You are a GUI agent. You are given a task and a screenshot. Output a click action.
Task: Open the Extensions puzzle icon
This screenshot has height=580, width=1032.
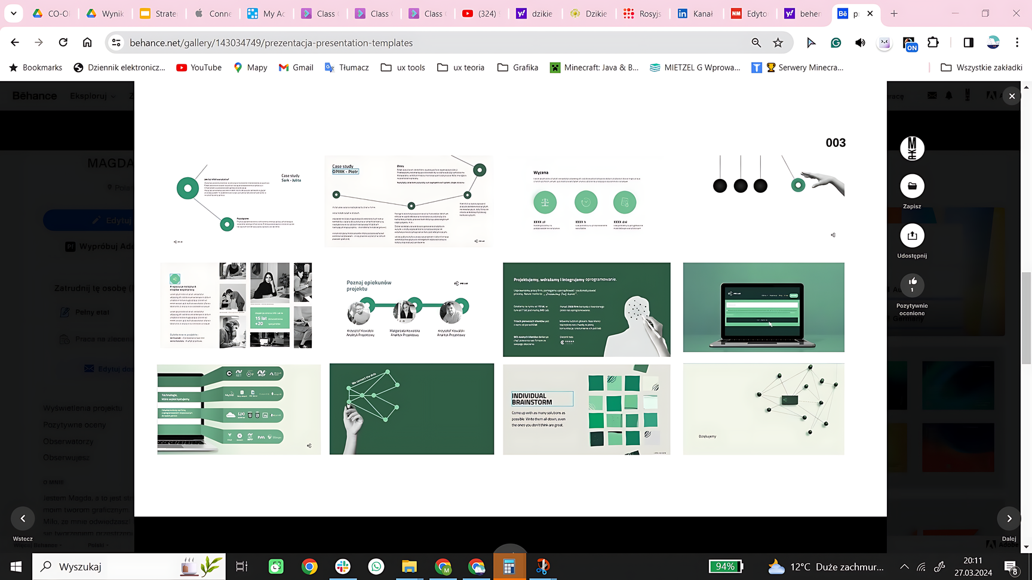(933, 42)
